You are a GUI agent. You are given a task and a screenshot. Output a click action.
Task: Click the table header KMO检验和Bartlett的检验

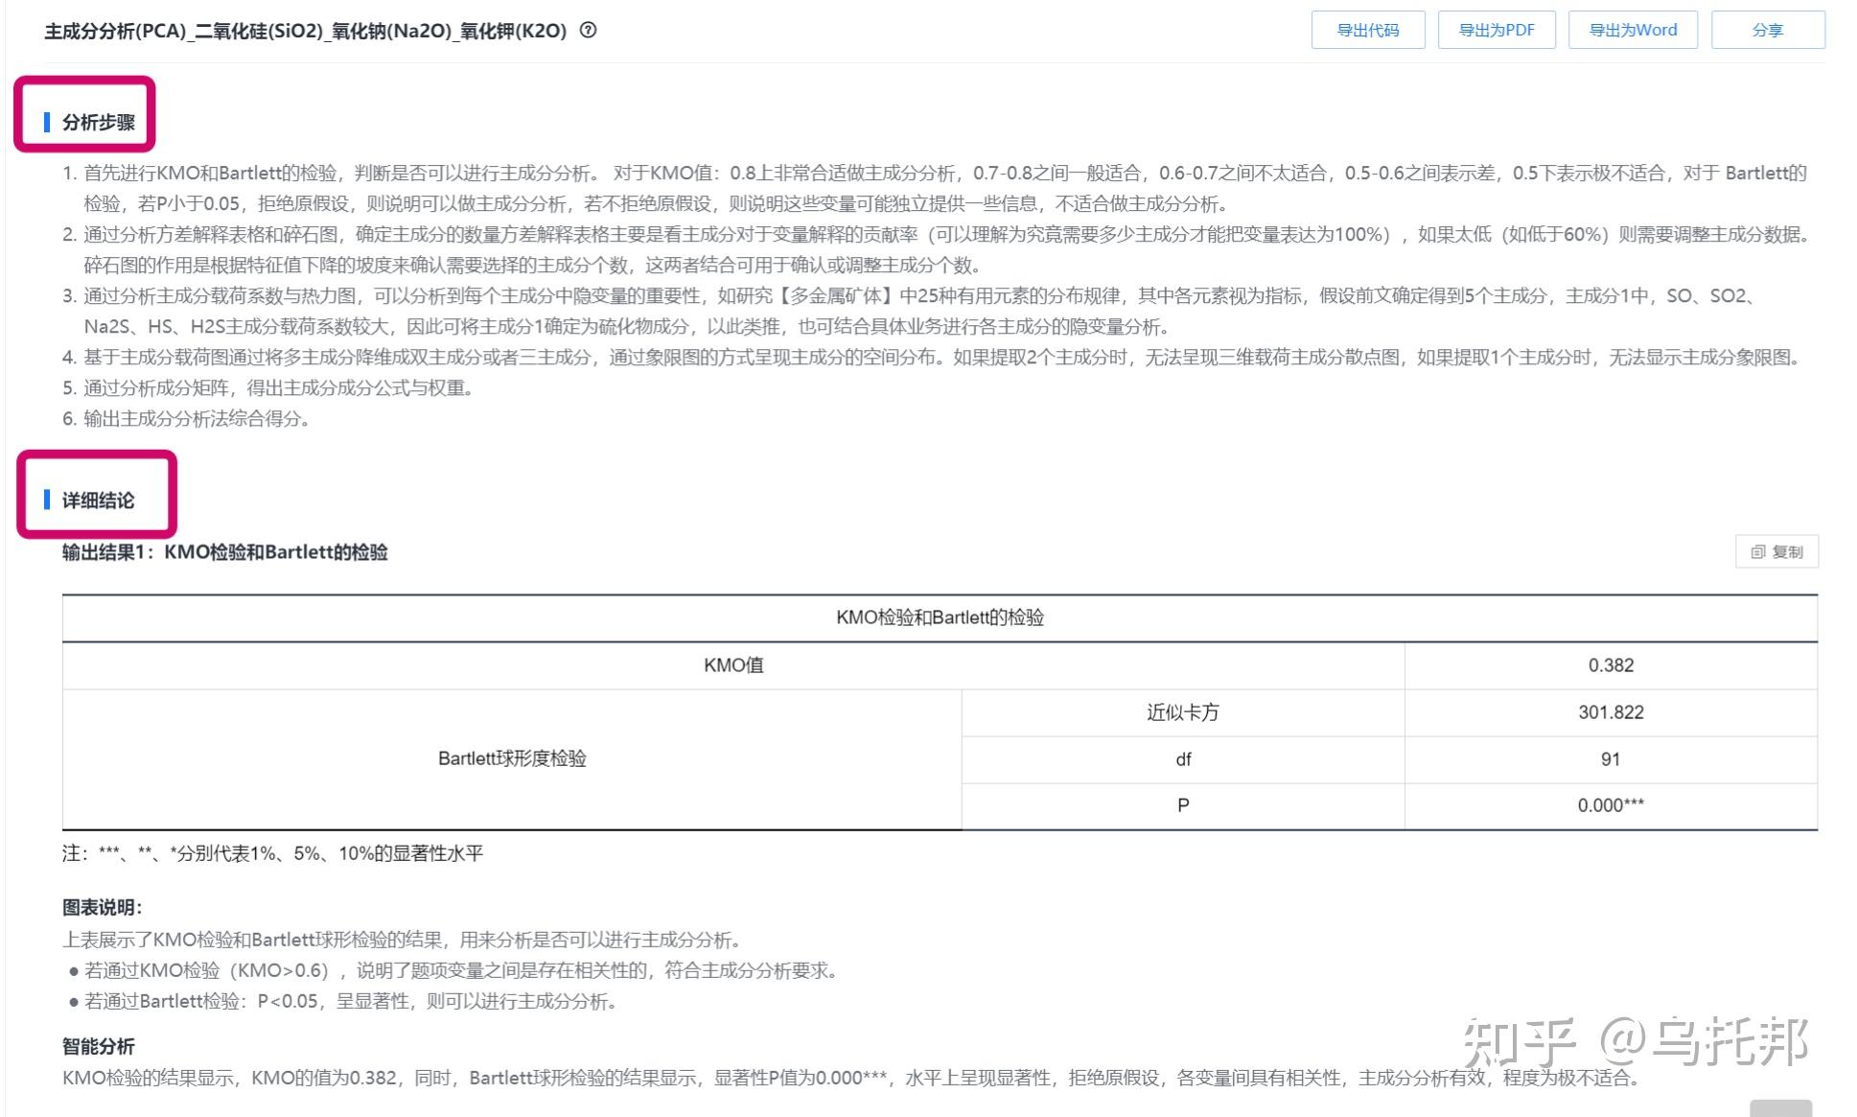pyautogui.click(x=939, y=617)
